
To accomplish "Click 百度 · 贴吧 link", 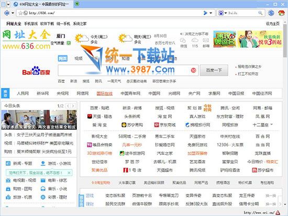I will (99, 108).
